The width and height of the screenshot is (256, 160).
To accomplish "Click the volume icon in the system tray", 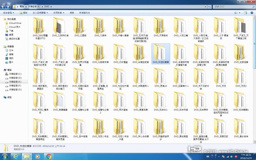I will pos(231,156).
